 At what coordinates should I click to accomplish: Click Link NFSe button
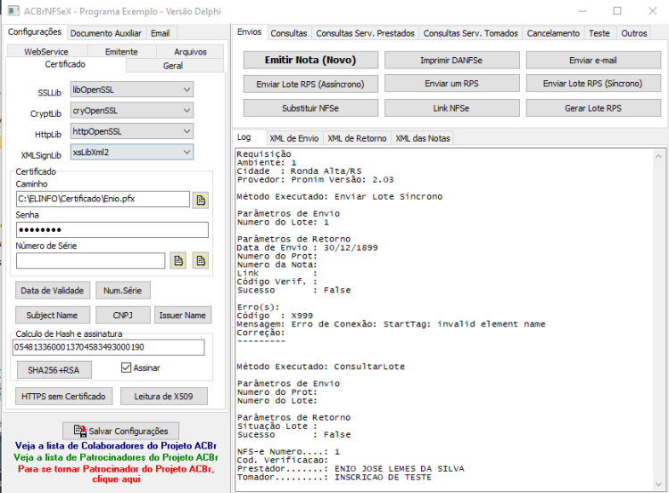click(x=451, y=108)
